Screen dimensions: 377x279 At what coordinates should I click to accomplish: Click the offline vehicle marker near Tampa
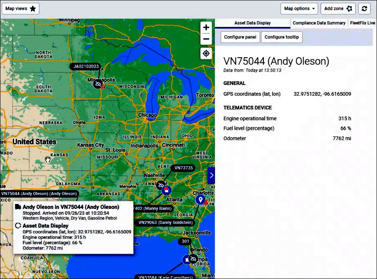point(193,259)
